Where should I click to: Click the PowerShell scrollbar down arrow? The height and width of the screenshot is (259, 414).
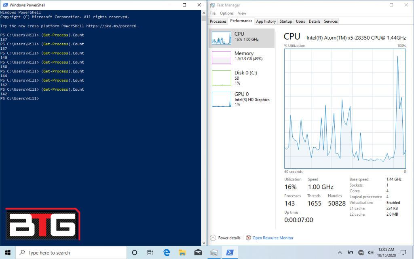(204, 243)
